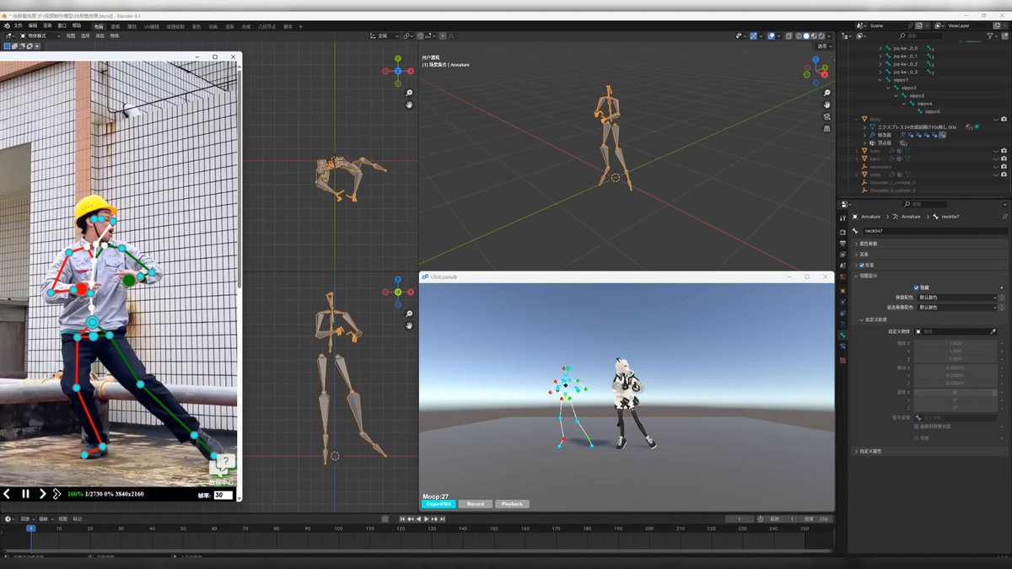The image size is (1012, 569).
Task: Click the pin icon in the properties header
Action: point(1004,217)
